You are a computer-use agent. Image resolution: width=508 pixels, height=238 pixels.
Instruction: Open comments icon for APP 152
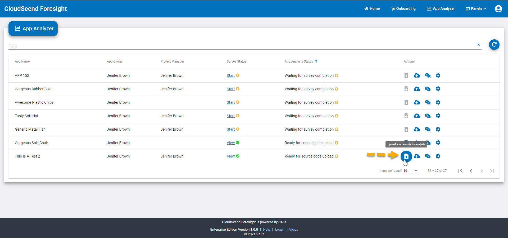click(x=428, y=75)
